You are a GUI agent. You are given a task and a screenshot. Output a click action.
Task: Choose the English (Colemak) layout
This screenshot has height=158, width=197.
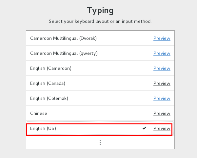coord(49,98)
